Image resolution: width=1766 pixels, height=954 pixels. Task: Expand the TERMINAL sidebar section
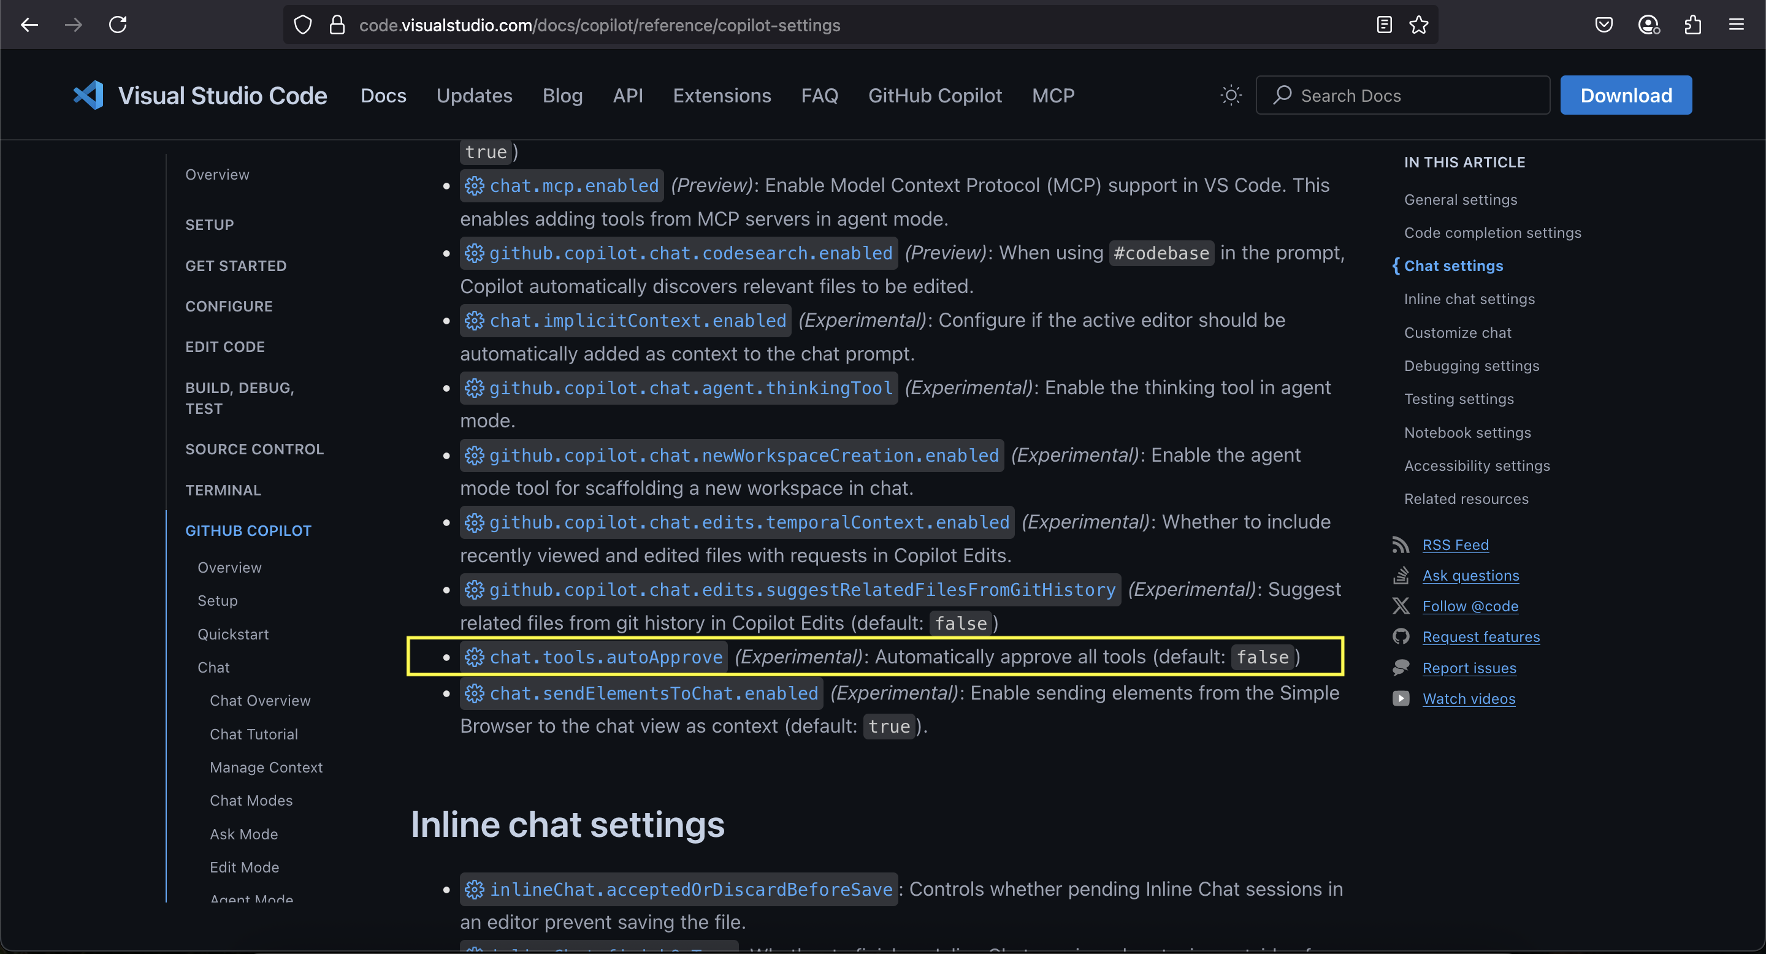coord(223,490)
